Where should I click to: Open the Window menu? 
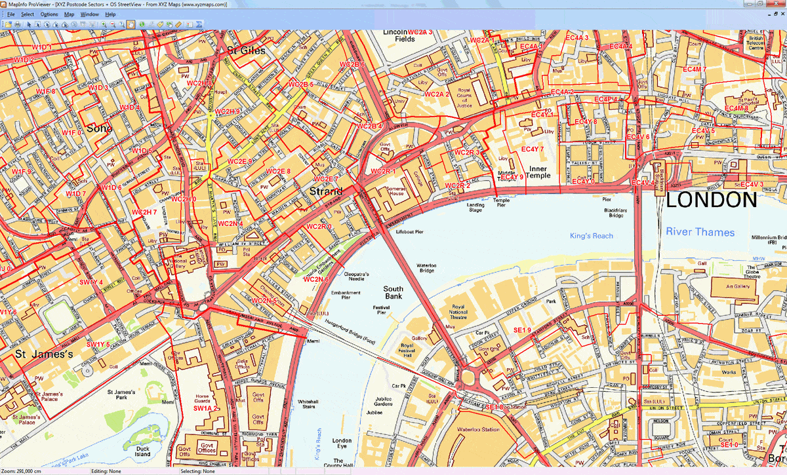[89, 14]
